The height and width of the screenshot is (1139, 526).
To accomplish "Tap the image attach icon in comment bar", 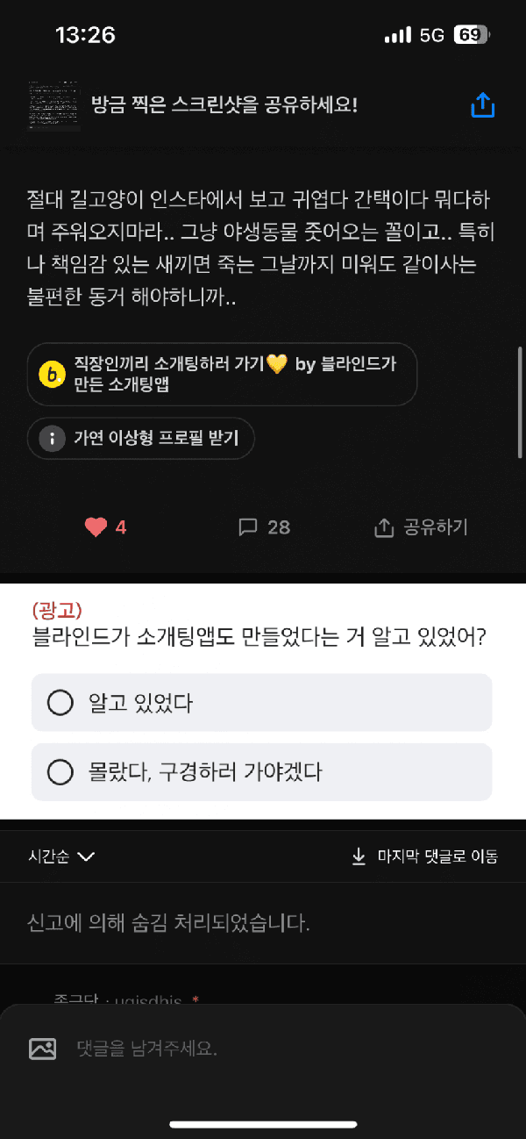I will [x=43, y=1048].
